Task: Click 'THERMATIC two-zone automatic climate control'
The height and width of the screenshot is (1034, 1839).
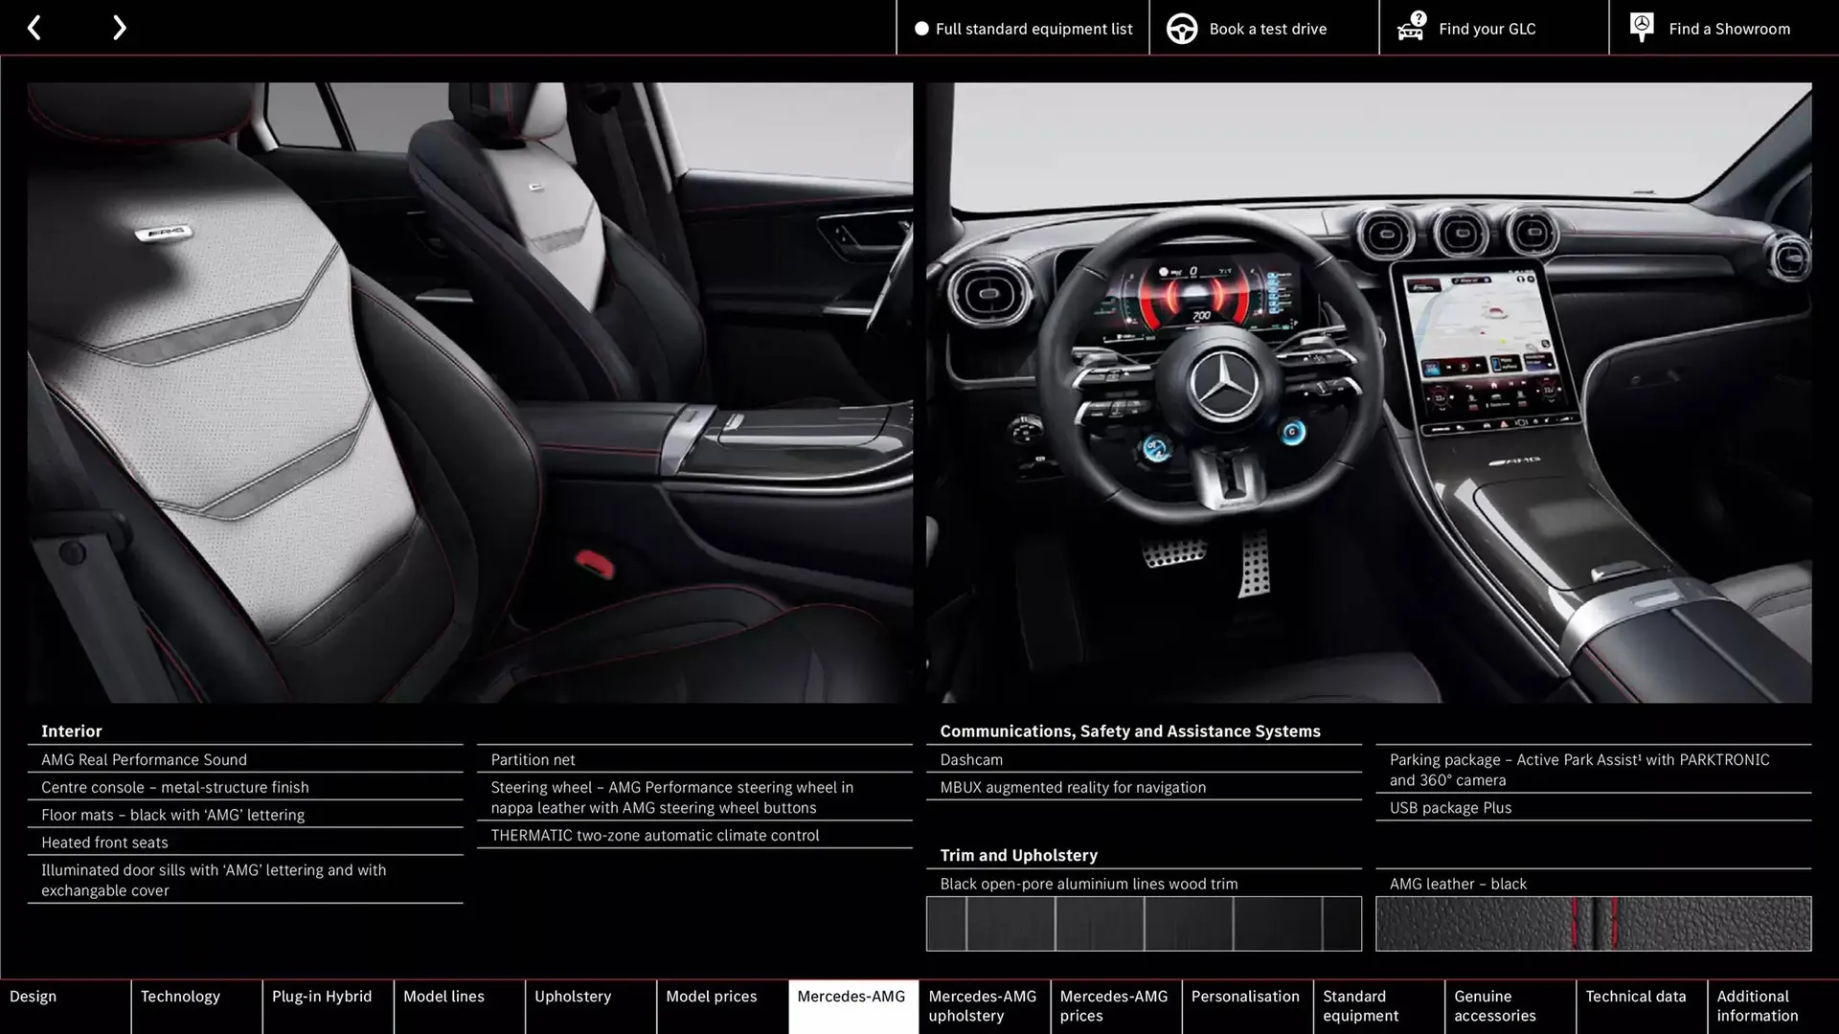Action: click(655, 835)
